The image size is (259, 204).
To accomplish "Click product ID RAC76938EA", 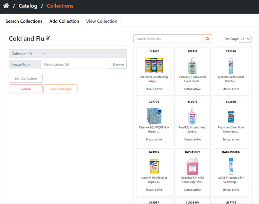I will (x=231, y=152).
